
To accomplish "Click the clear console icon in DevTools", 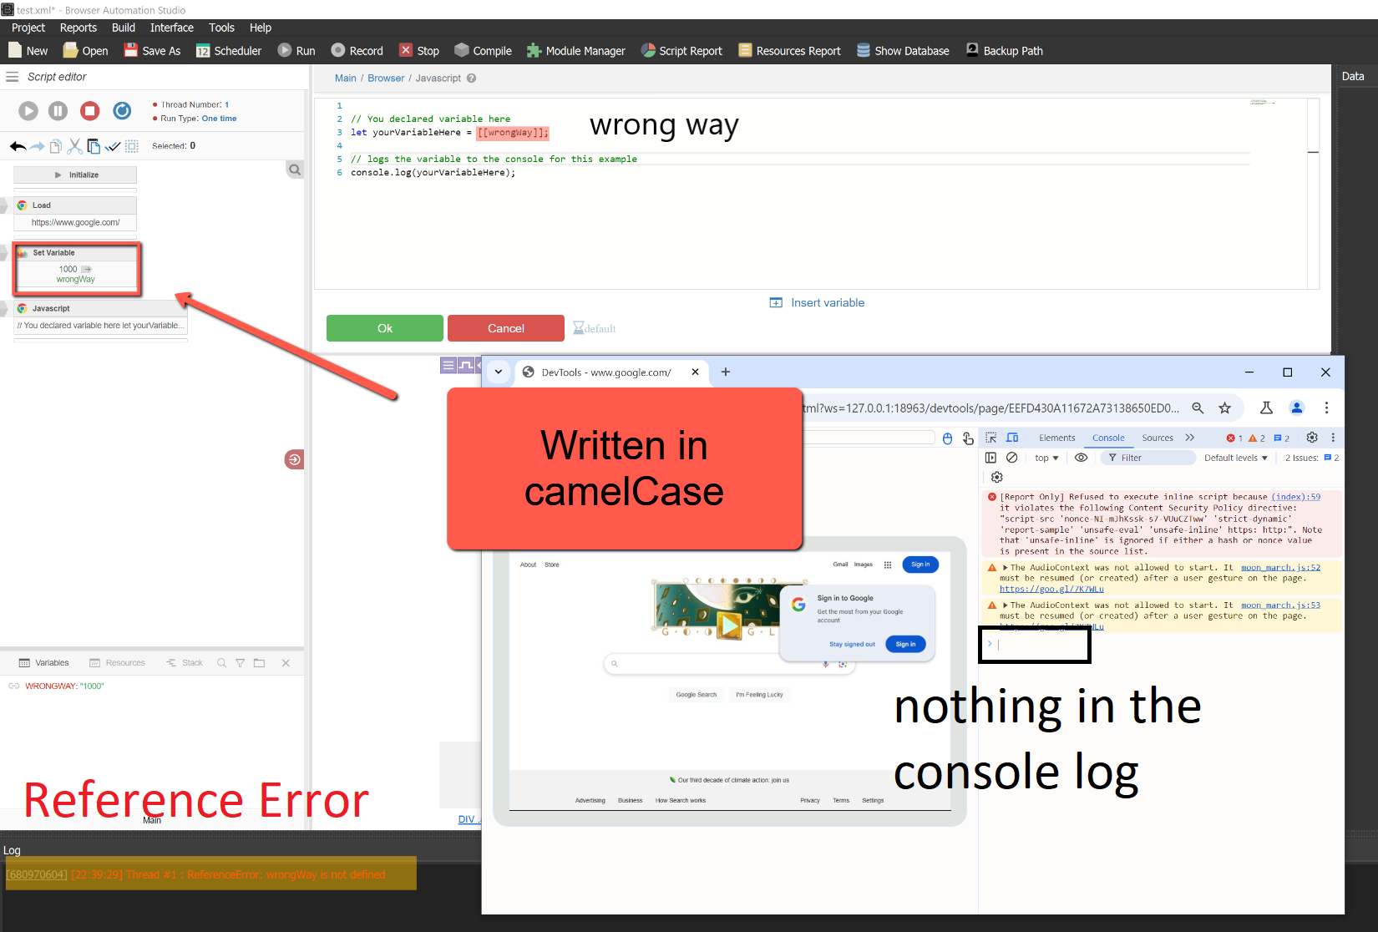I will coord(1011,458).
